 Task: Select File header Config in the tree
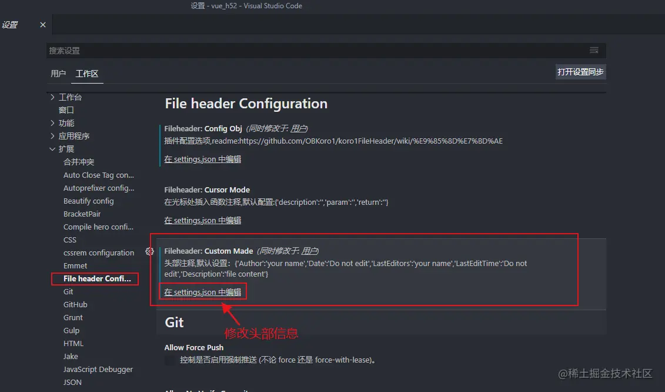(97, 278)
